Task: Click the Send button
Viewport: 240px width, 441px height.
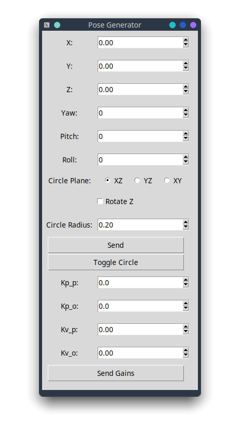Action: (x=116, y=245)
